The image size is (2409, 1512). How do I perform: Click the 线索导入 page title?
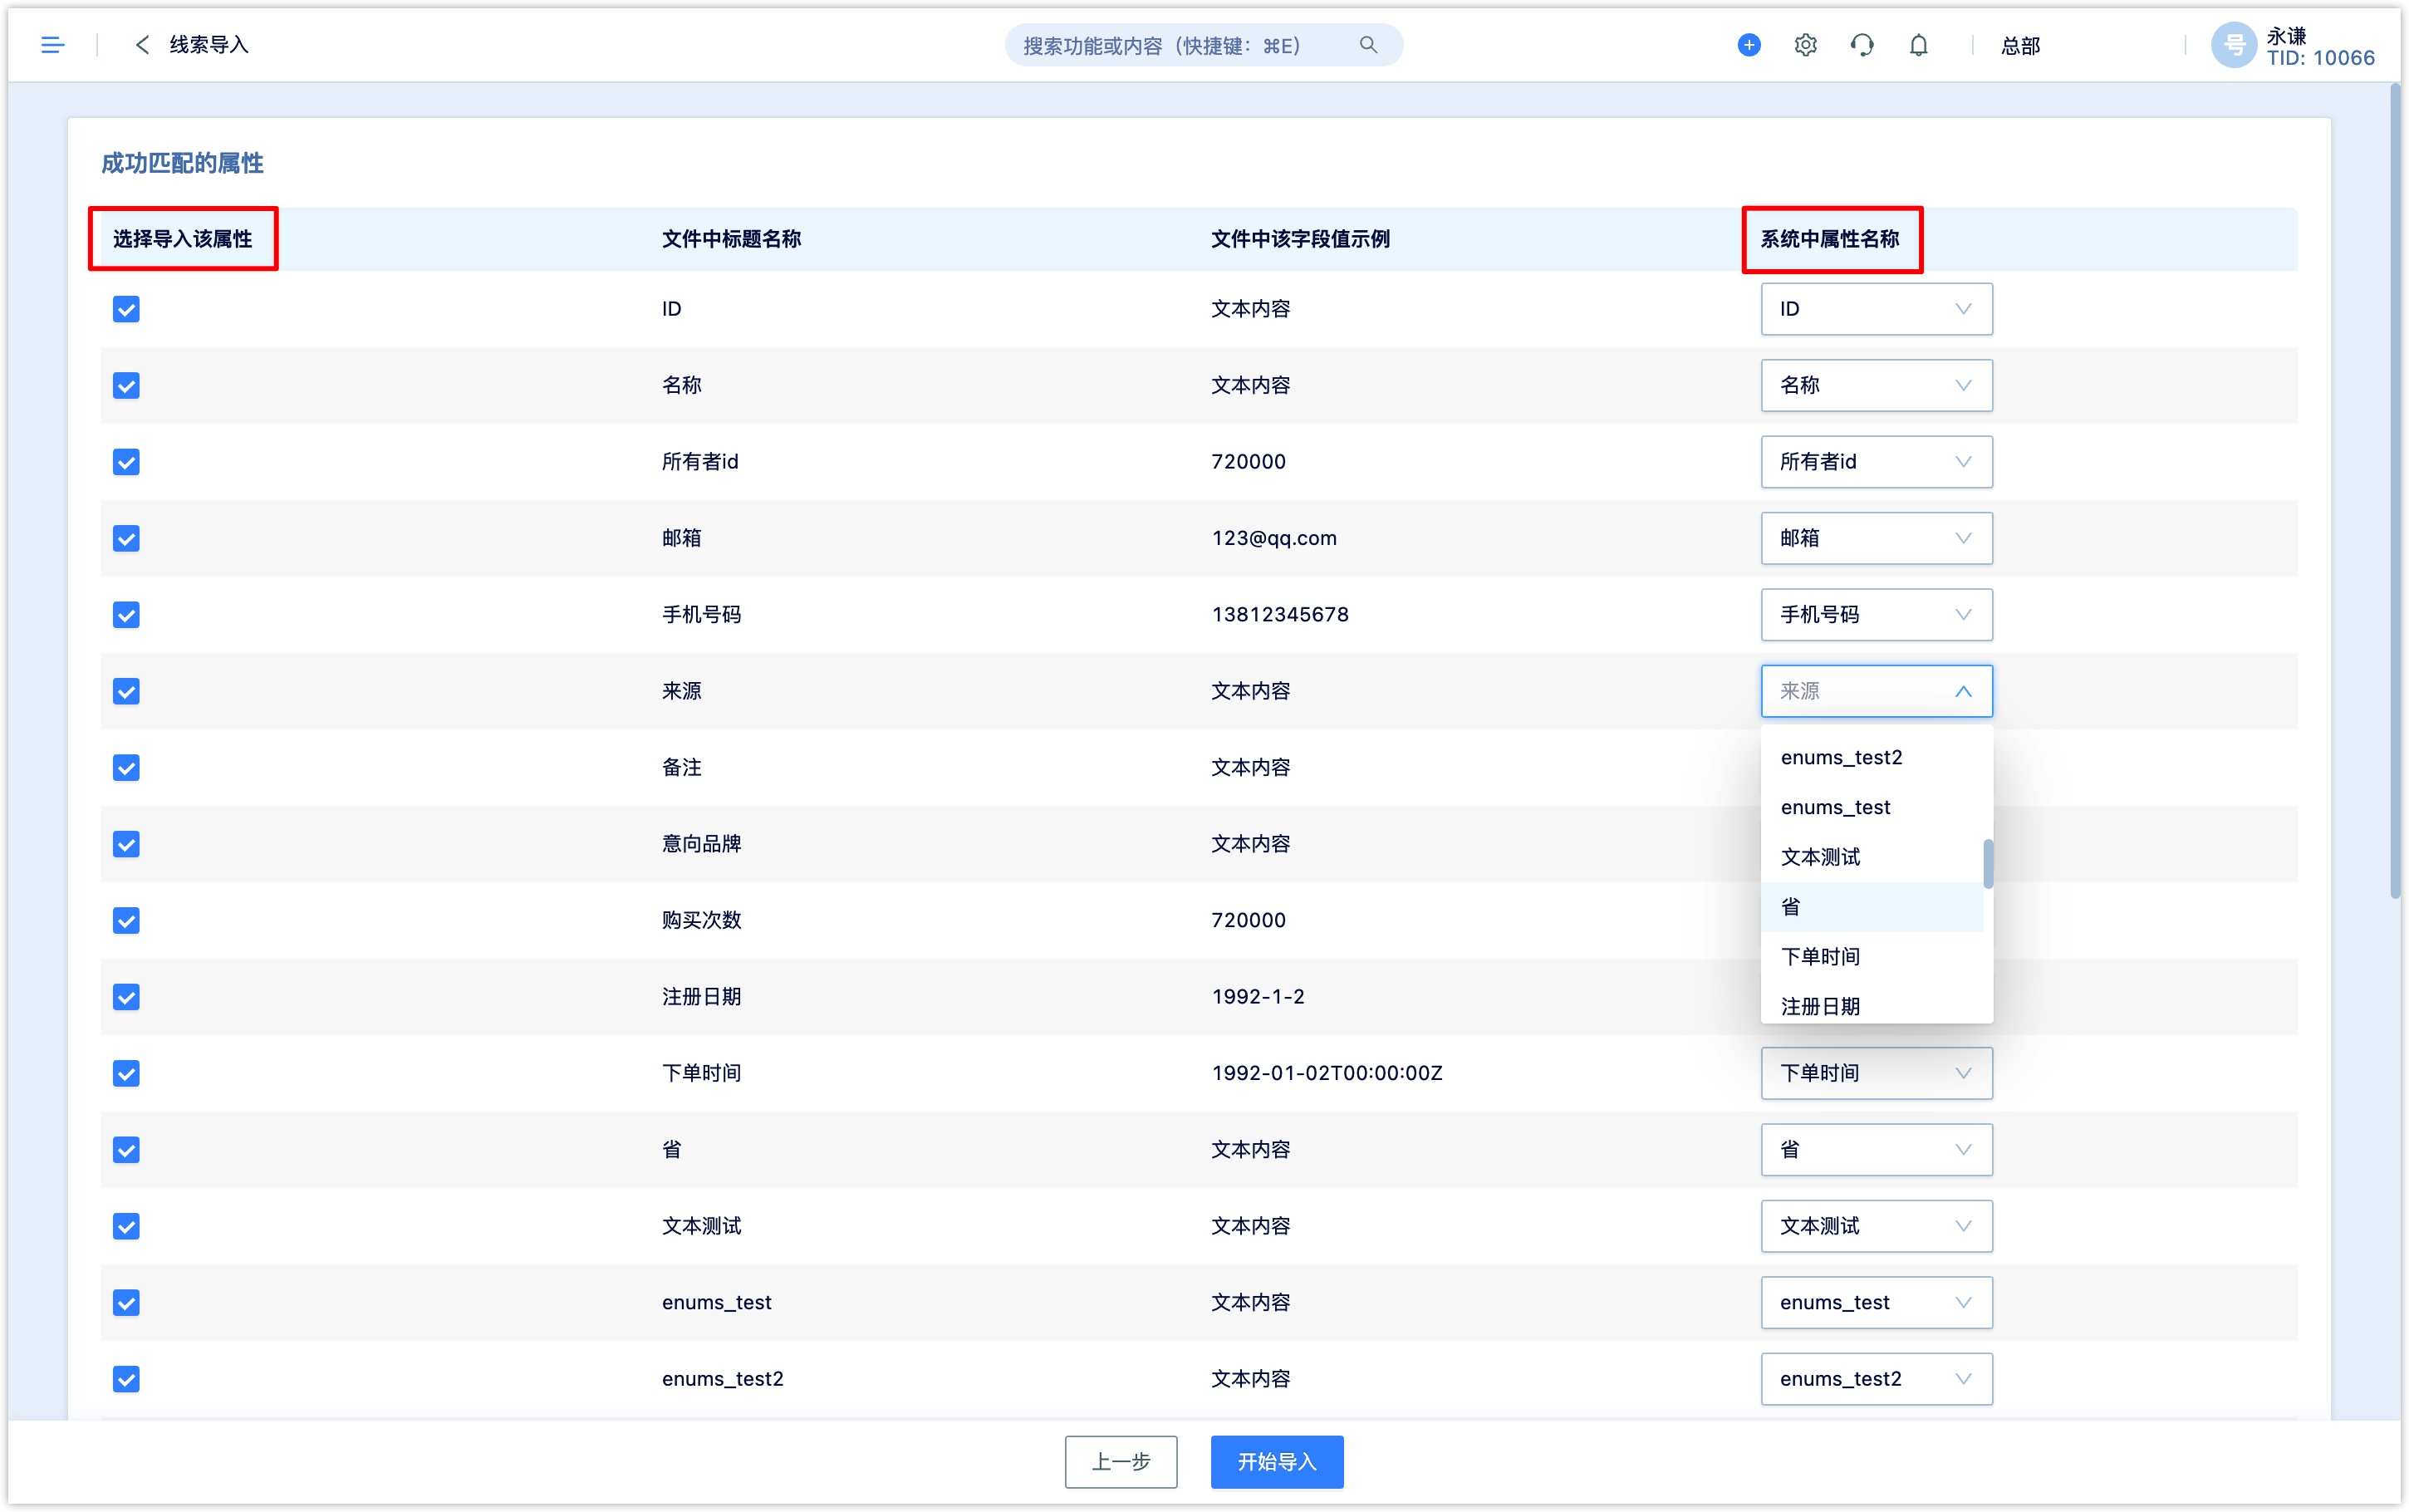208,45
